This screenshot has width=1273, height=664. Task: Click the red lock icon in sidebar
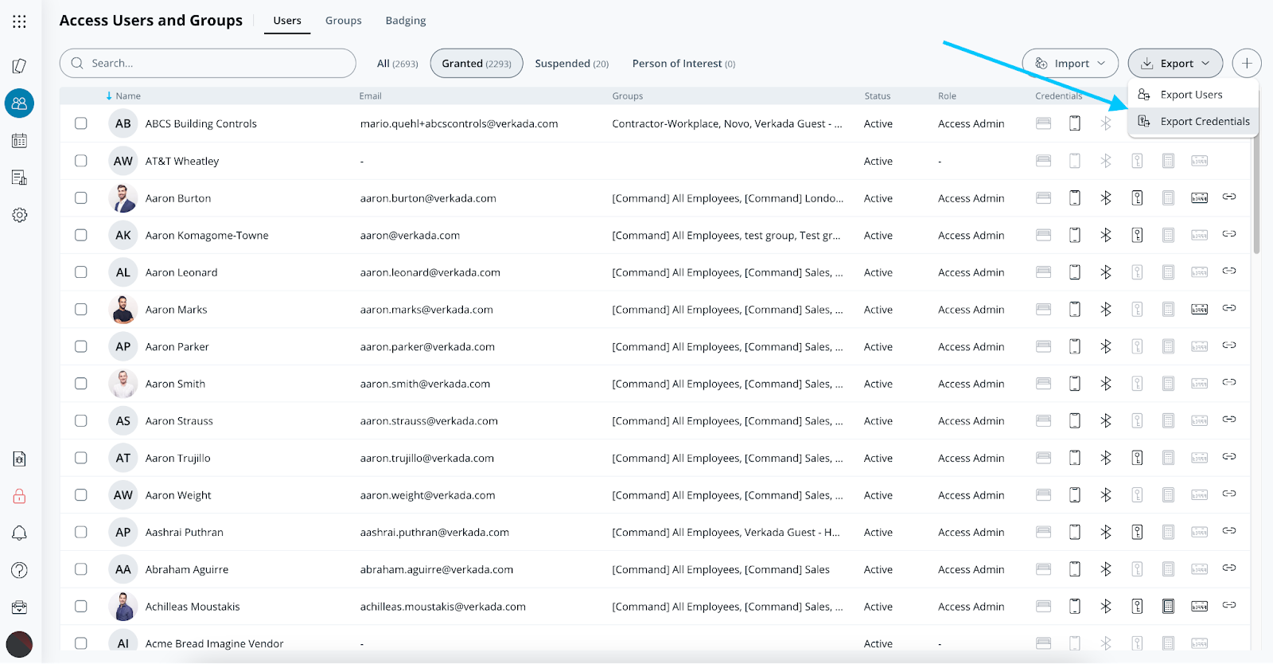point(19,497)
